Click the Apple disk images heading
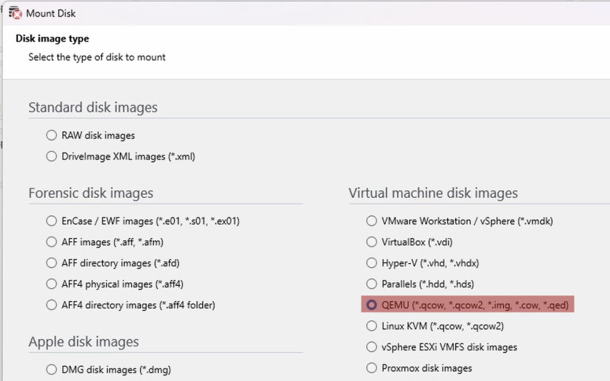The width and height of the screenshot is (610, 381). 83,342
